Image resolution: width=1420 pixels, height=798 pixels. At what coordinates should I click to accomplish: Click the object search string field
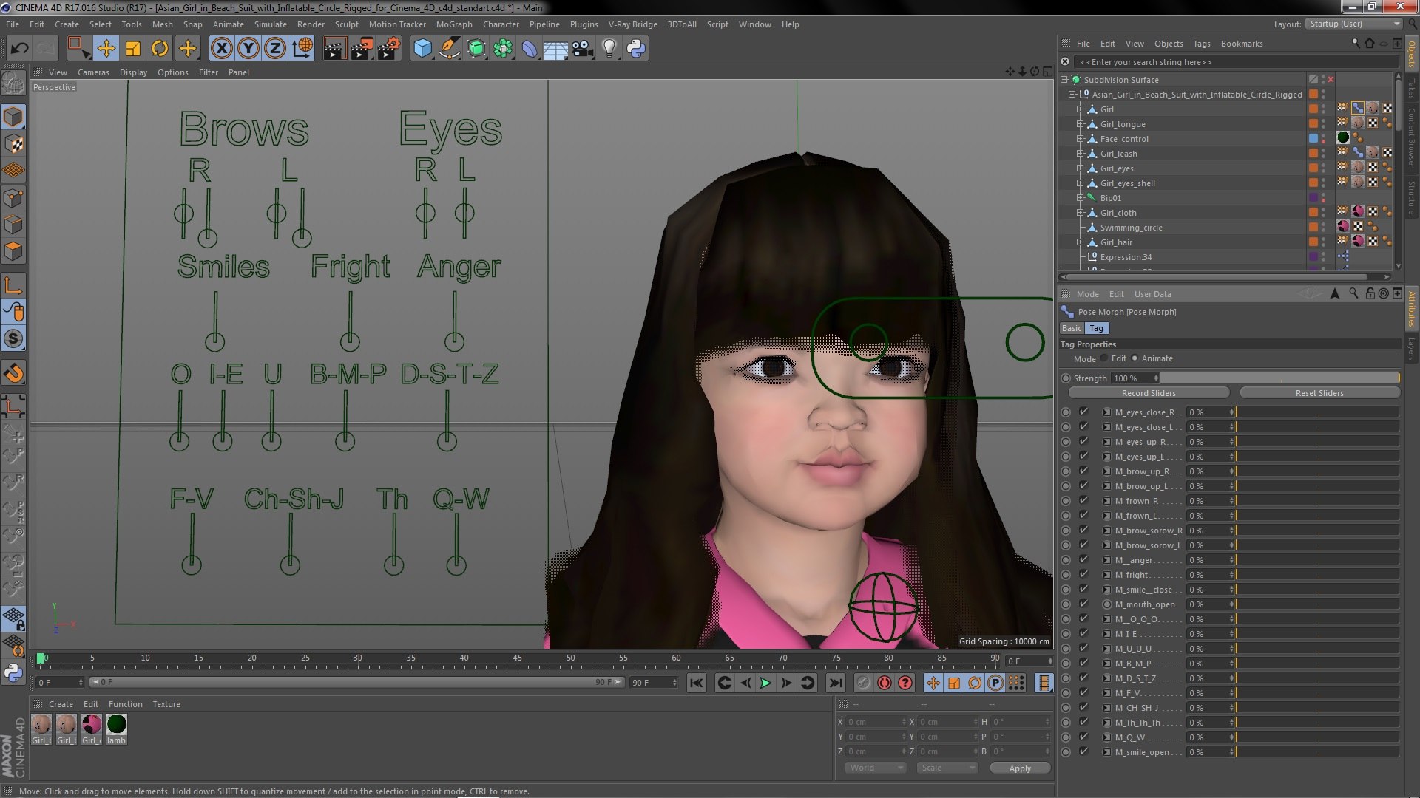(x=1235, y=62)
